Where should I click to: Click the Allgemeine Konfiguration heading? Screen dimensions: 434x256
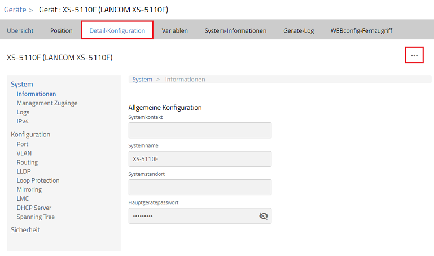(x=165, y=108)
